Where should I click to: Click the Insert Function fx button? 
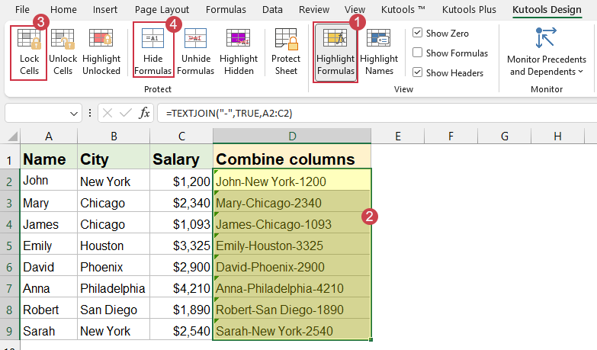click(x=144, y=114)
